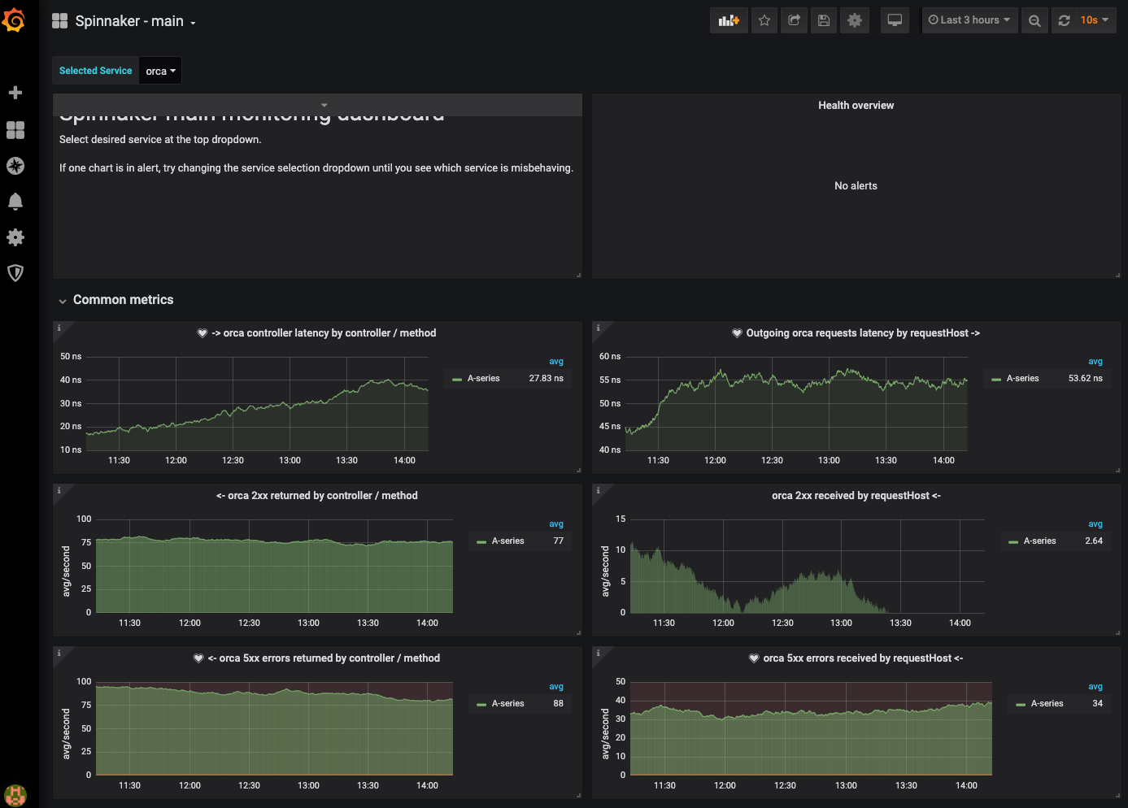This screenshot has height=808, width=1128.
Task: Click the Add panel toolbar button
Action: click(x=729, y=20)
